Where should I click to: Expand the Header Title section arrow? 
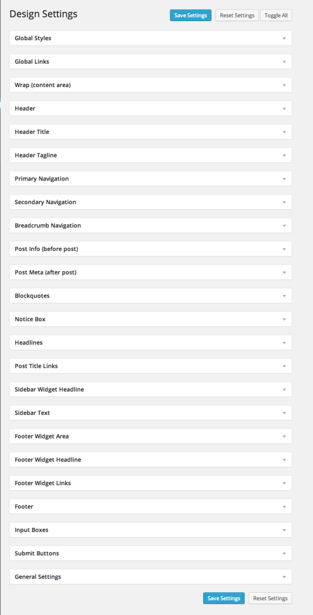[x=284, y=132]
